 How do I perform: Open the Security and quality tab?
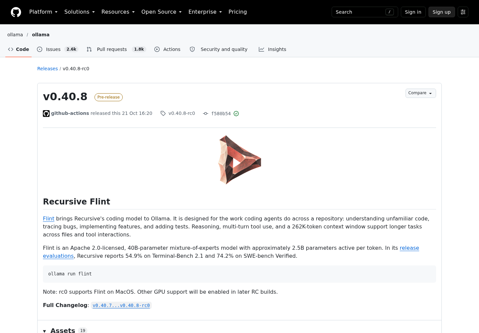(x=219, y=49)
